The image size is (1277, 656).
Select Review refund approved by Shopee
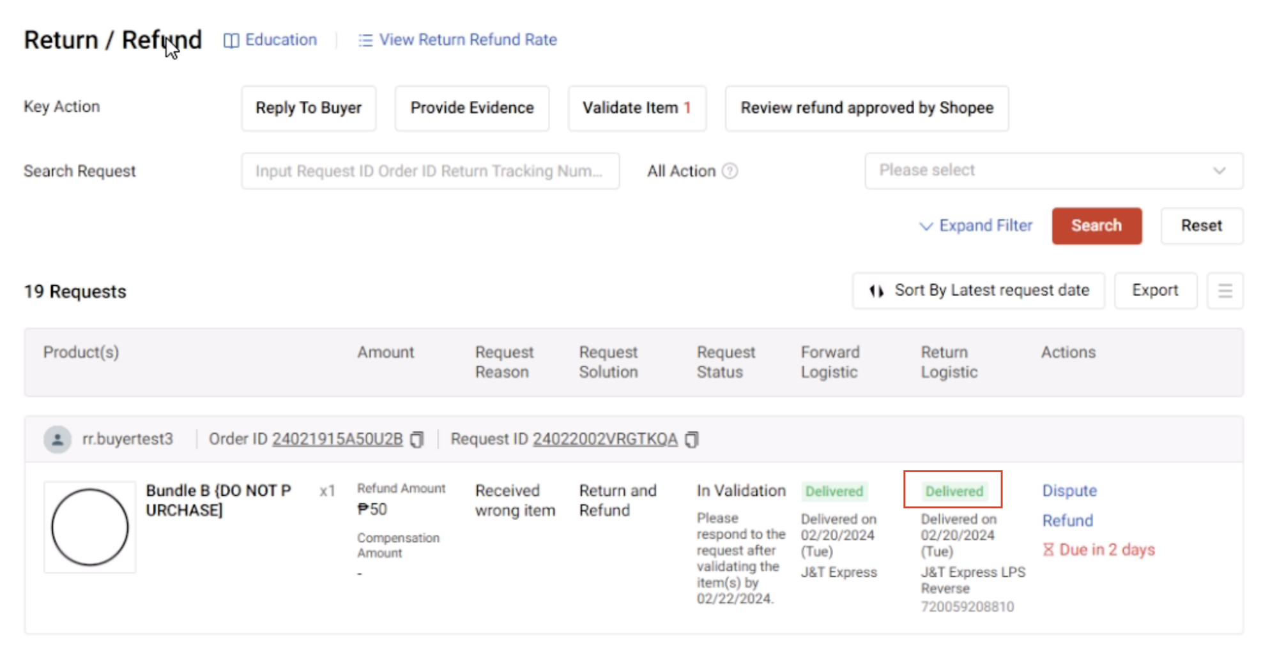click(867, 108)
